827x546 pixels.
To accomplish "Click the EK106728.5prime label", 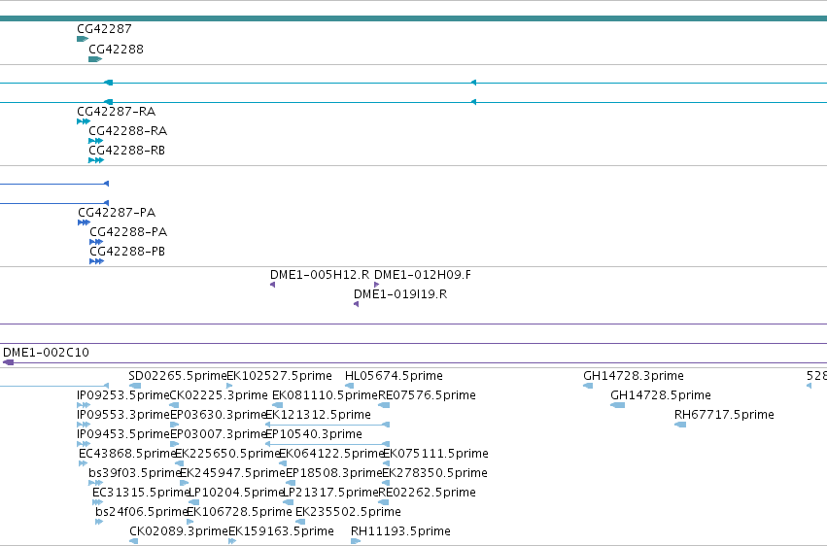I will click(239, 512).
